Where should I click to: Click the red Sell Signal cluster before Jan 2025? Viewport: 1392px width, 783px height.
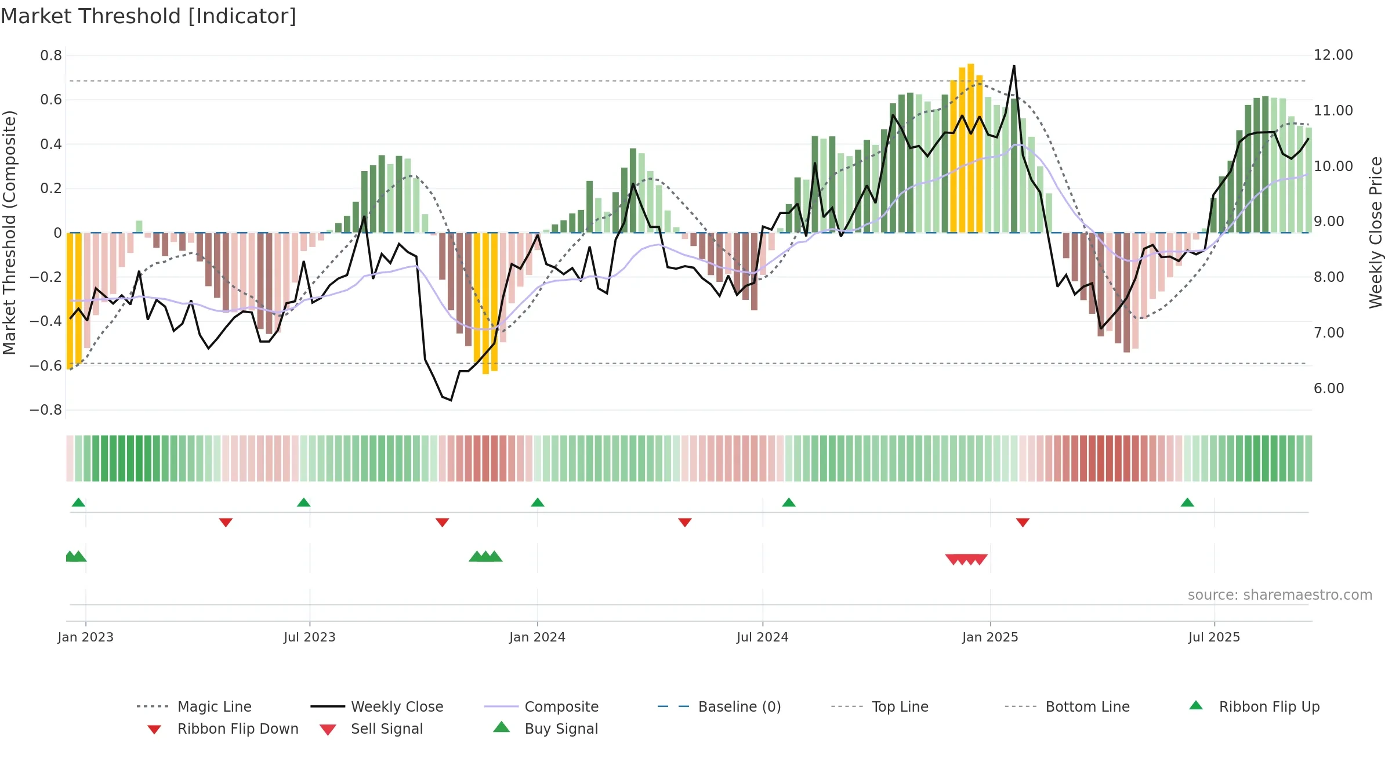click(966, 560)
